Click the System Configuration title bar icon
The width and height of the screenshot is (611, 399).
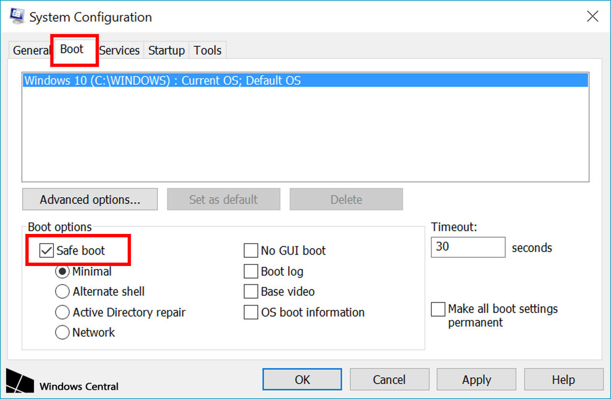pyautogui.click(x=17, y=15)
